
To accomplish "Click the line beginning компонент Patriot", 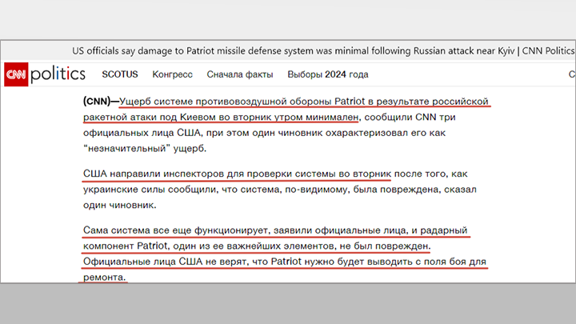I will tap(257, 246).
